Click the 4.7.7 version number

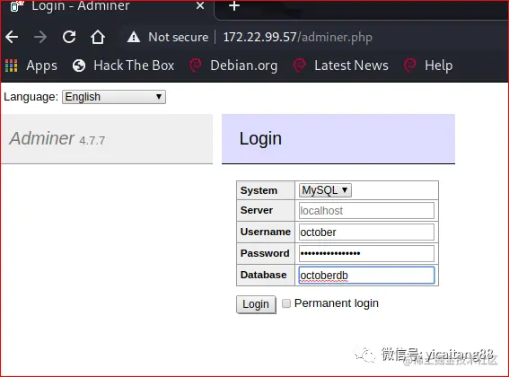[92, 141]
